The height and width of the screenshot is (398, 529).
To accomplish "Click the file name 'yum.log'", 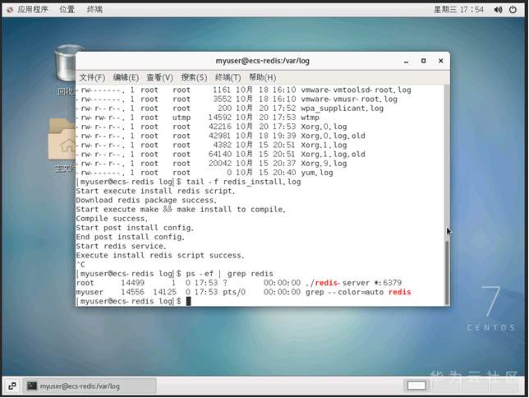I will pos(317,173).
